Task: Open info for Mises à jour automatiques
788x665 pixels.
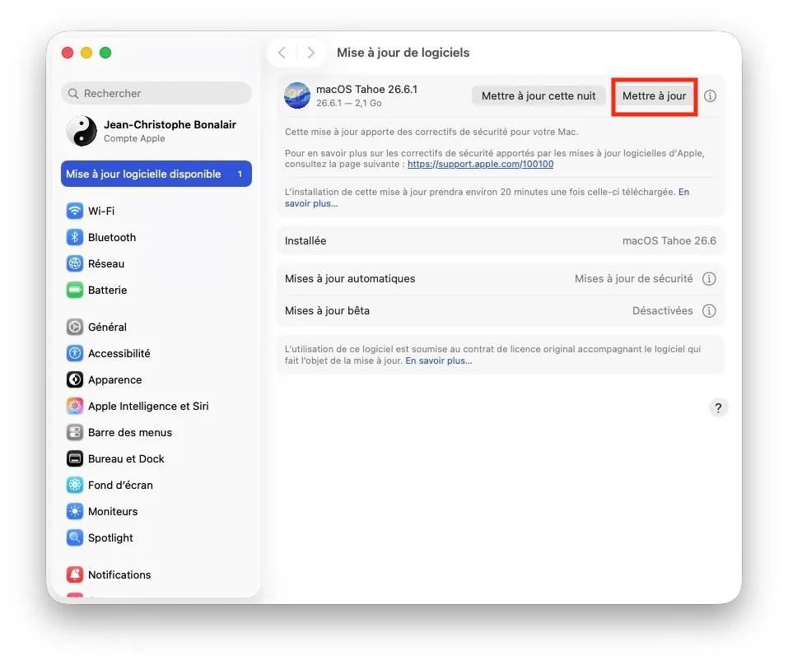Action: pos(709,279)
